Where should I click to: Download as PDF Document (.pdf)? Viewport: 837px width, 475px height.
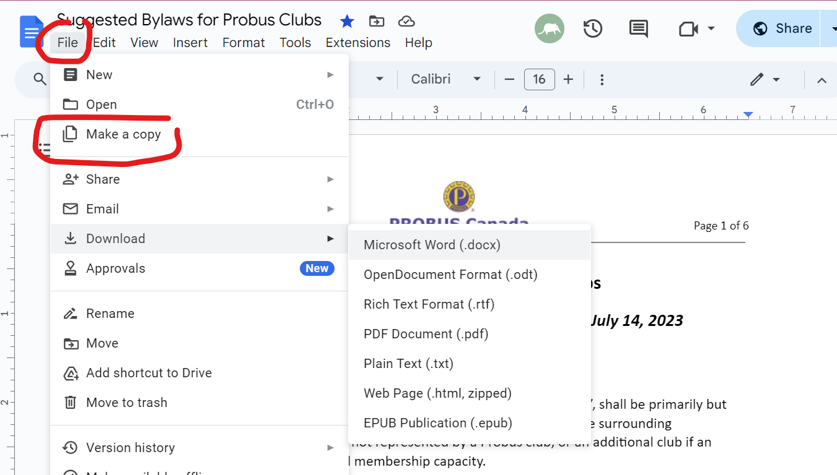click(470, 334)
